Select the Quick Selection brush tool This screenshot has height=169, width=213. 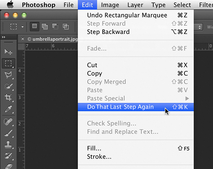8,86
